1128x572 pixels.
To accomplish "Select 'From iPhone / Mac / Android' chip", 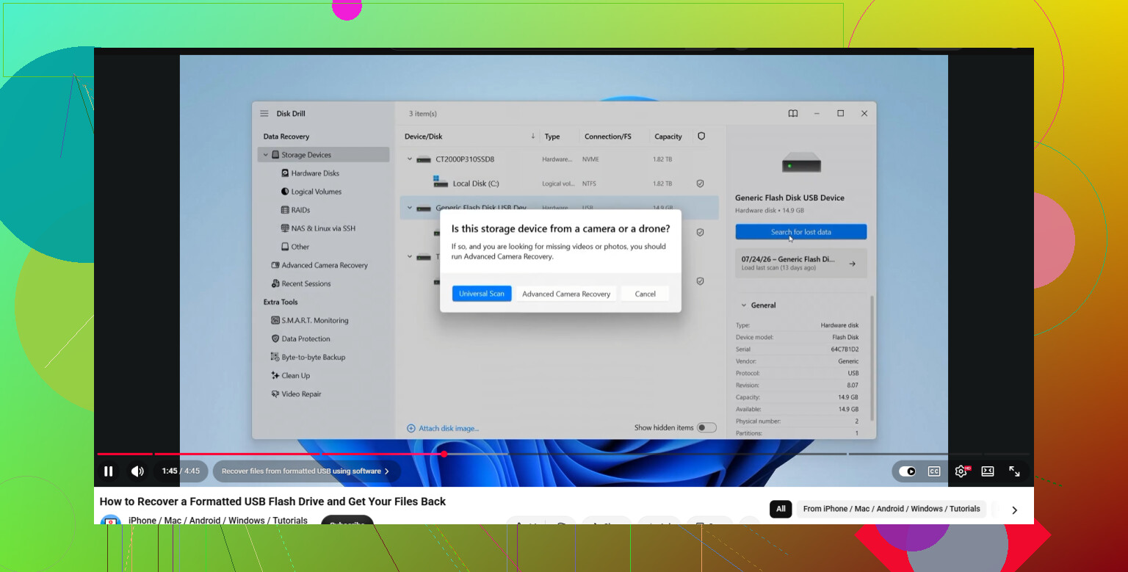I will pyautogui.click(x=892, y=509).
